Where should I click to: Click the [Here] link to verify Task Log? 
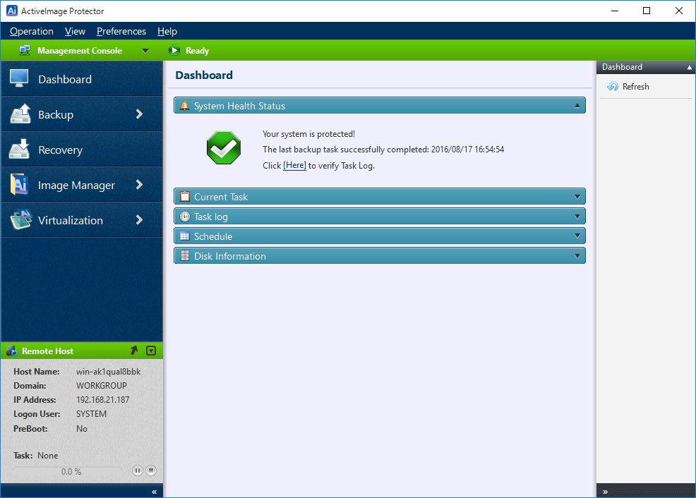pyautogui.click(x=294, y=166)
